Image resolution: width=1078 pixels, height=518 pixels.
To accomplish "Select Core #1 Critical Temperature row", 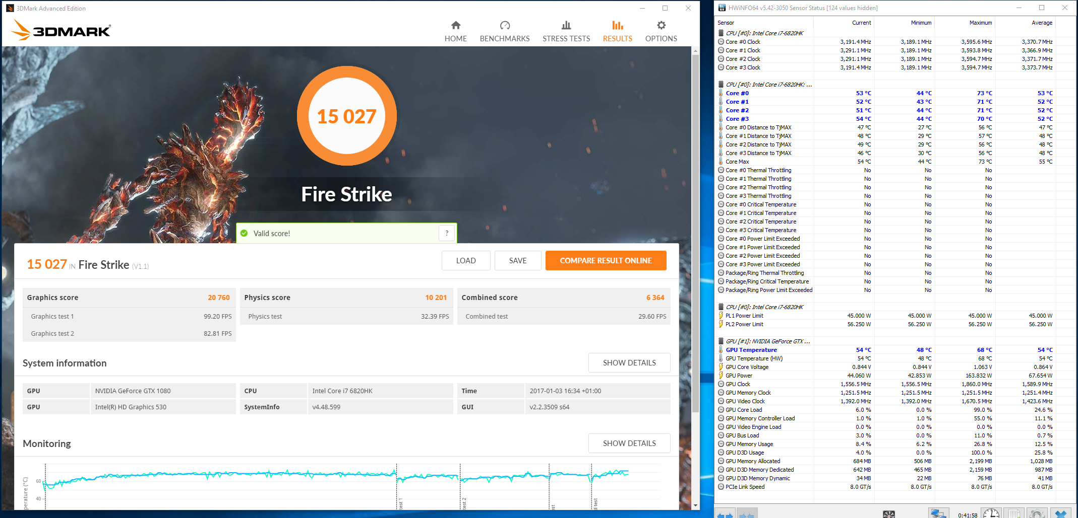I will [x=885, y=213].
